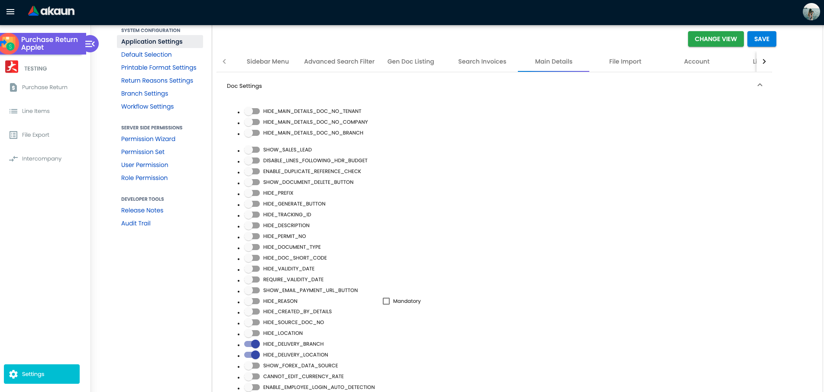Switch to Advanced Search Filter tab
Image resolution: width=824 pixels, height=392 pixels.
pos(339,61)
